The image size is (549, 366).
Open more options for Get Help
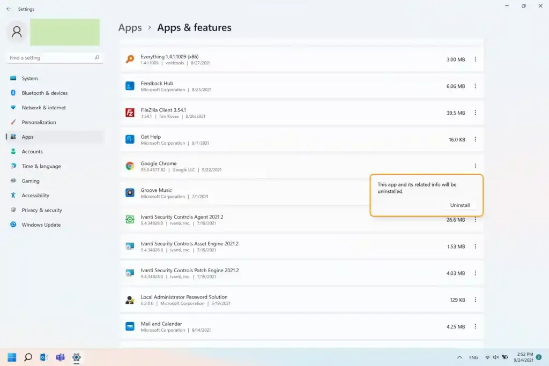point(475,139)
